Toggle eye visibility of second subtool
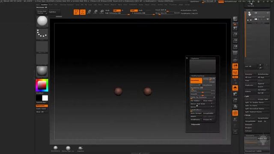The height and width of the screenshot is (154, 274). click(268, 19)
